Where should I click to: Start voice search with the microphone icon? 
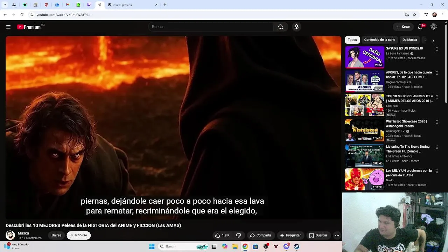click(x=296, y=27)
